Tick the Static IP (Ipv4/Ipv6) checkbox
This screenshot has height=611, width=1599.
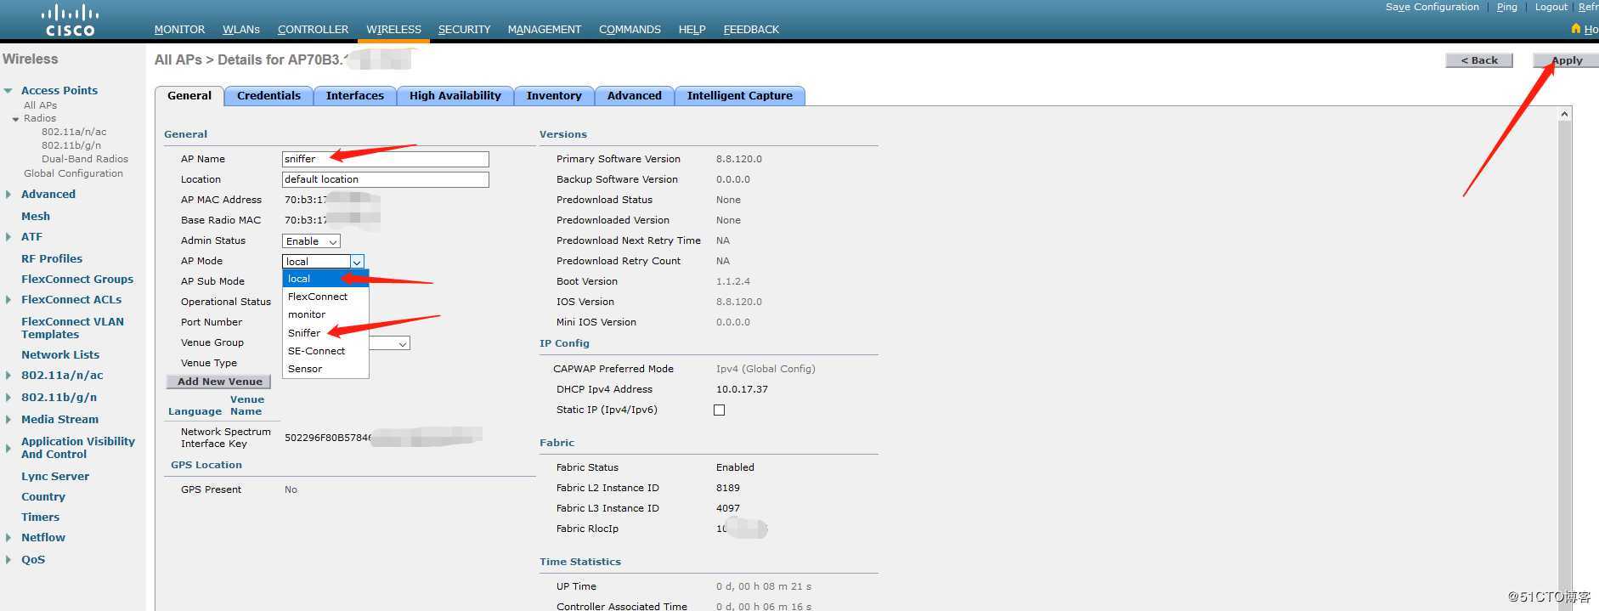click(x=719, y=410)
